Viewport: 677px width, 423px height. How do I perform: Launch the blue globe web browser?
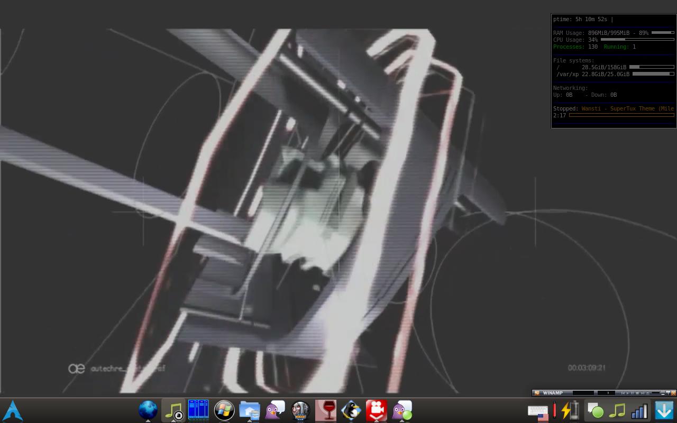coord(148,410)
